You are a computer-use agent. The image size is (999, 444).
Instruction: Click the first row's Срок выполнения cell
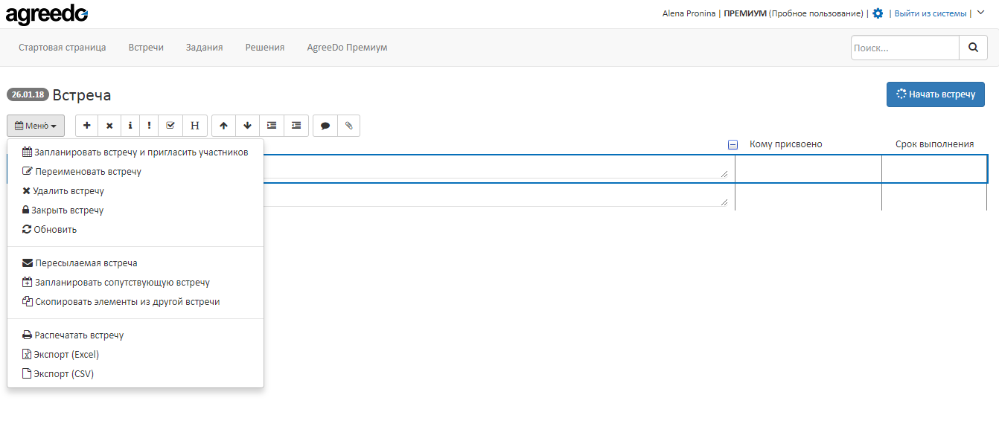[934, 169]
